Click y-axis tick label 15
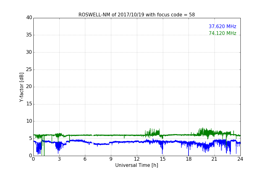267x178 pixels. 29,104
